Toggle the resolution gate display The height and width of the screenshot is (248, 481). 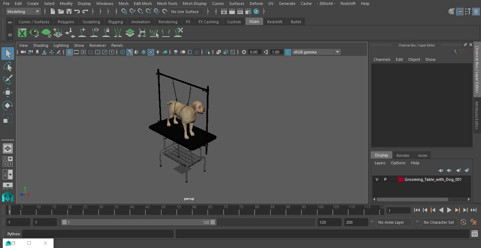tap(83, 52)
